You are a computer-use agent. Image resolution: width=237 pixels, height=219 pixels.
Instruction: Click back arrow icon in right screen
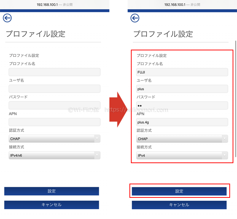pos(135,18)
